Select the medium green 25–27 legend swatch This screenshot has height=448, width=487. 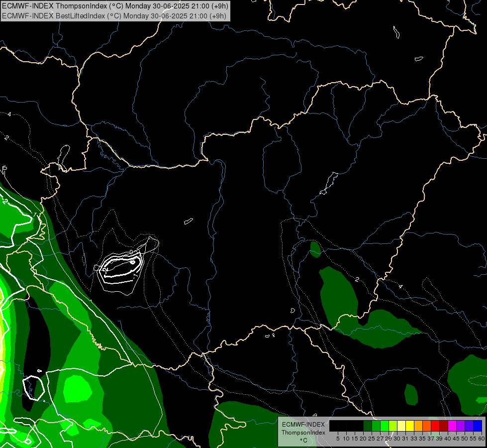[376, 426]
